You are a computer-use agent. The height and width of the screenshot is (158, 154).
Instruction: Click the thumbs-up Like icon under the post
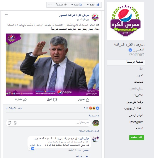tap(88, 100)
